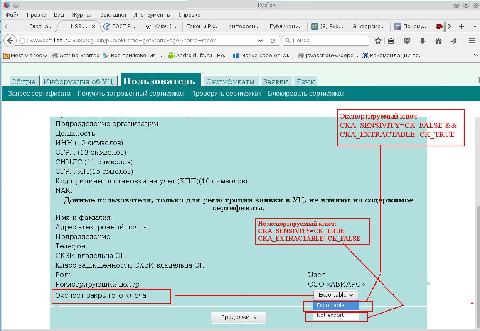Open the Exportable dropdown
Screen dimensions: 480x331
pyautogui.click(x=335, y=295)
